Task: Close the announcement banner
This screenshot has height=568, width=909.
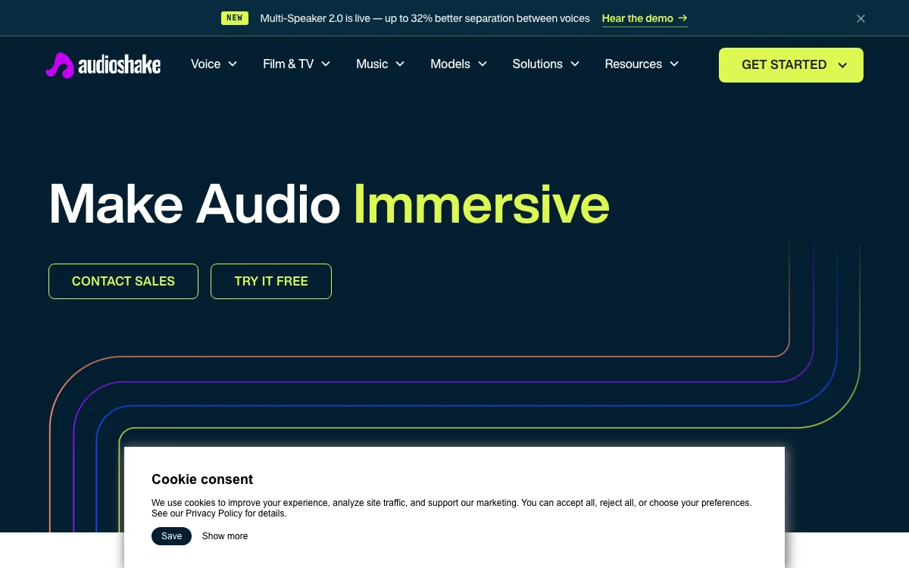Action: [x=861, y=19]
